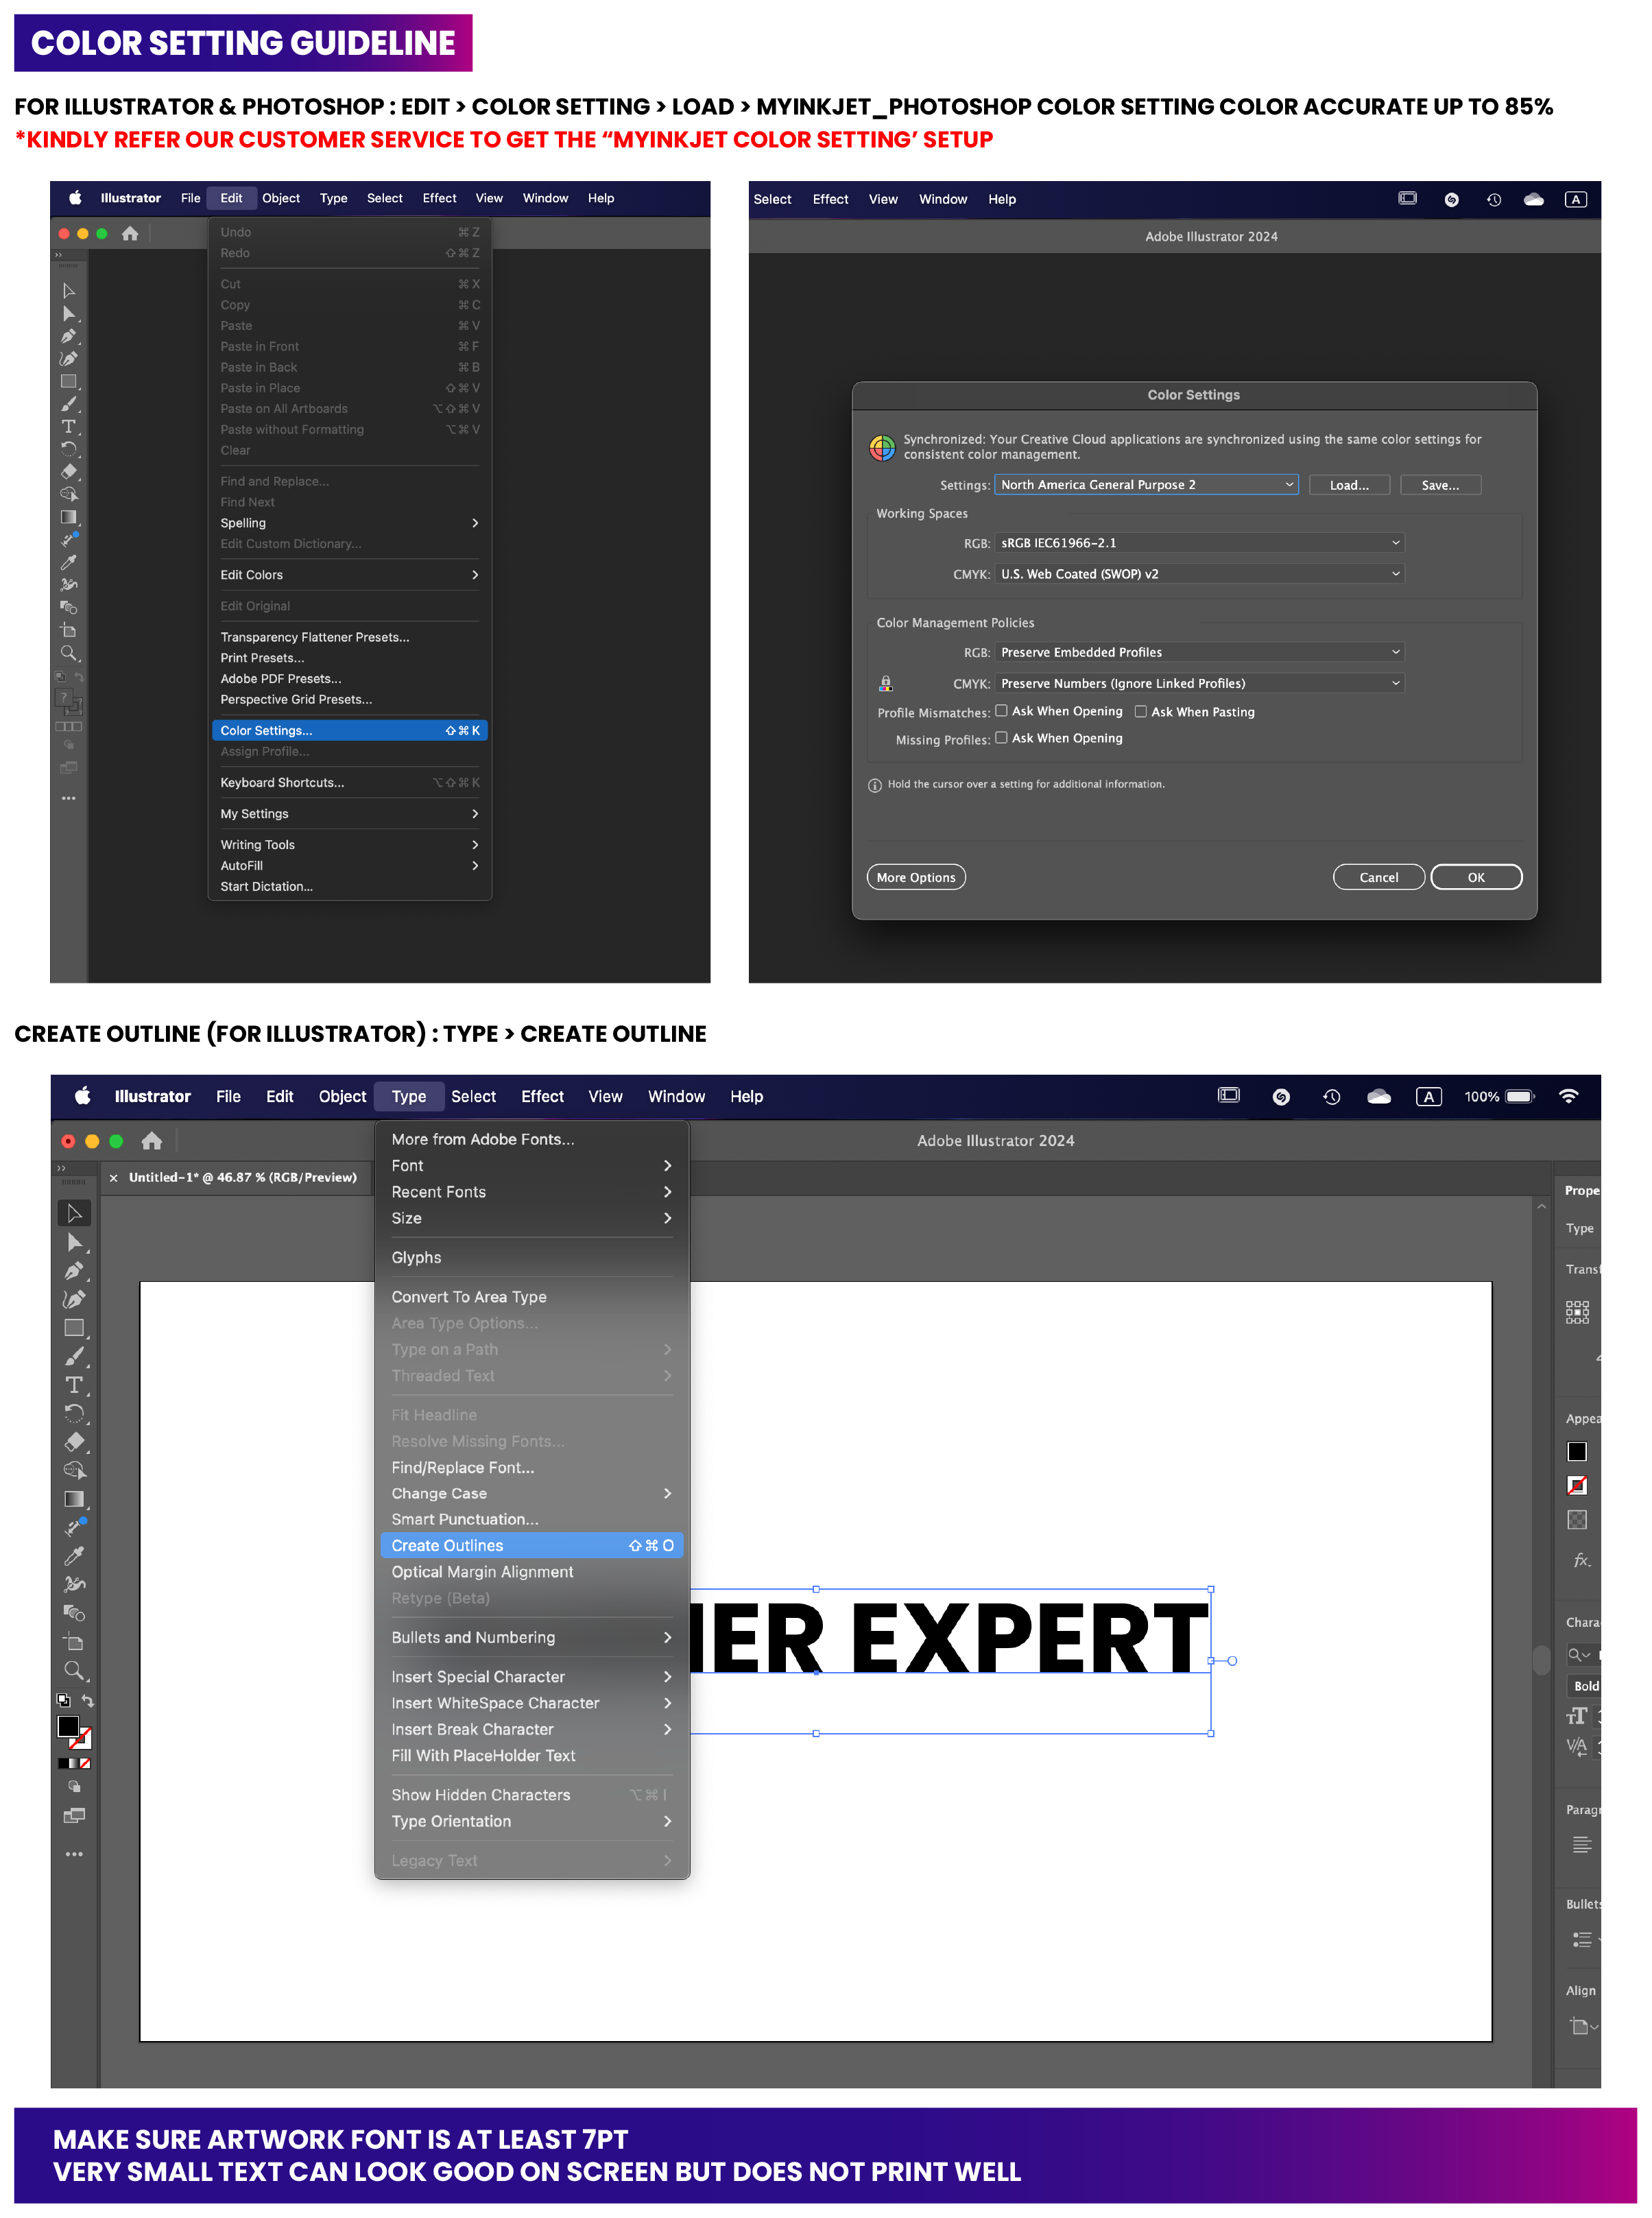The height and width of the screenshot is (2218, 1652).
Task: Click the More Options button
Action: click(x=916, y=877)
